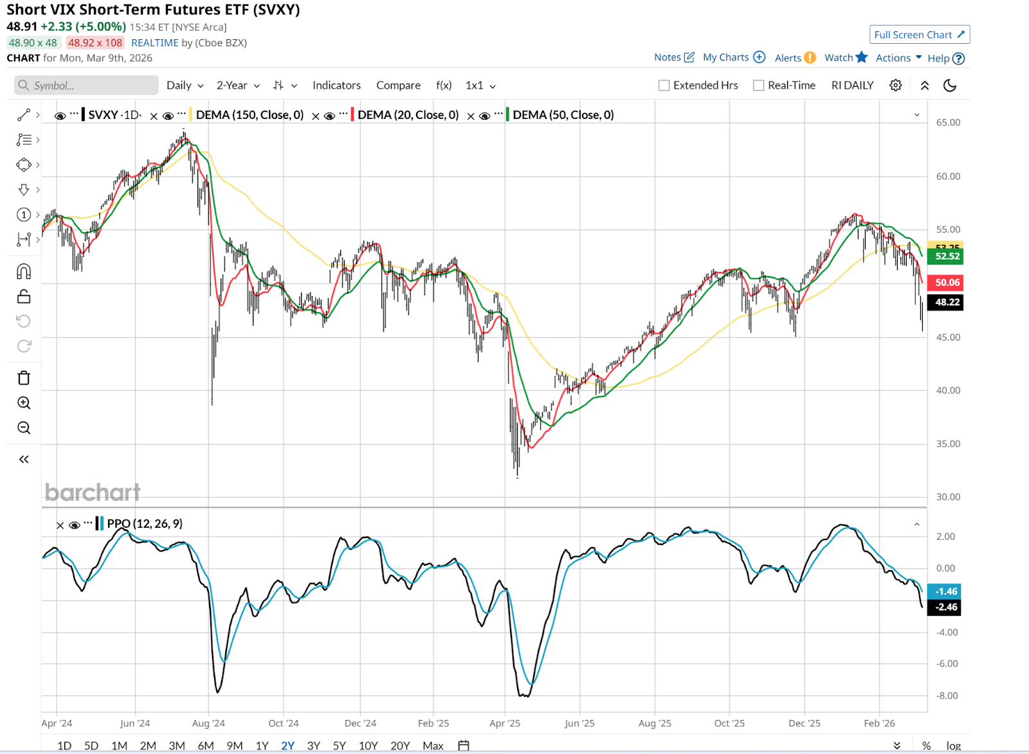Select the measure range tool

click(24, 239)
